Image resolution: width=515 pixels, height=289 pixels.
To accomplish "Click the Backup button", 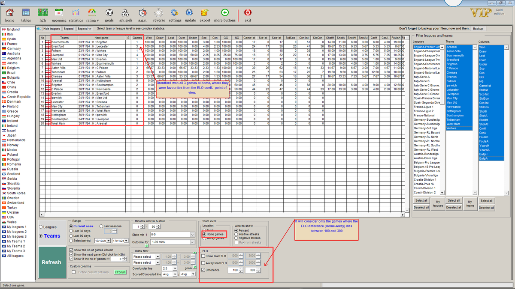I will [x=478, y=29].
